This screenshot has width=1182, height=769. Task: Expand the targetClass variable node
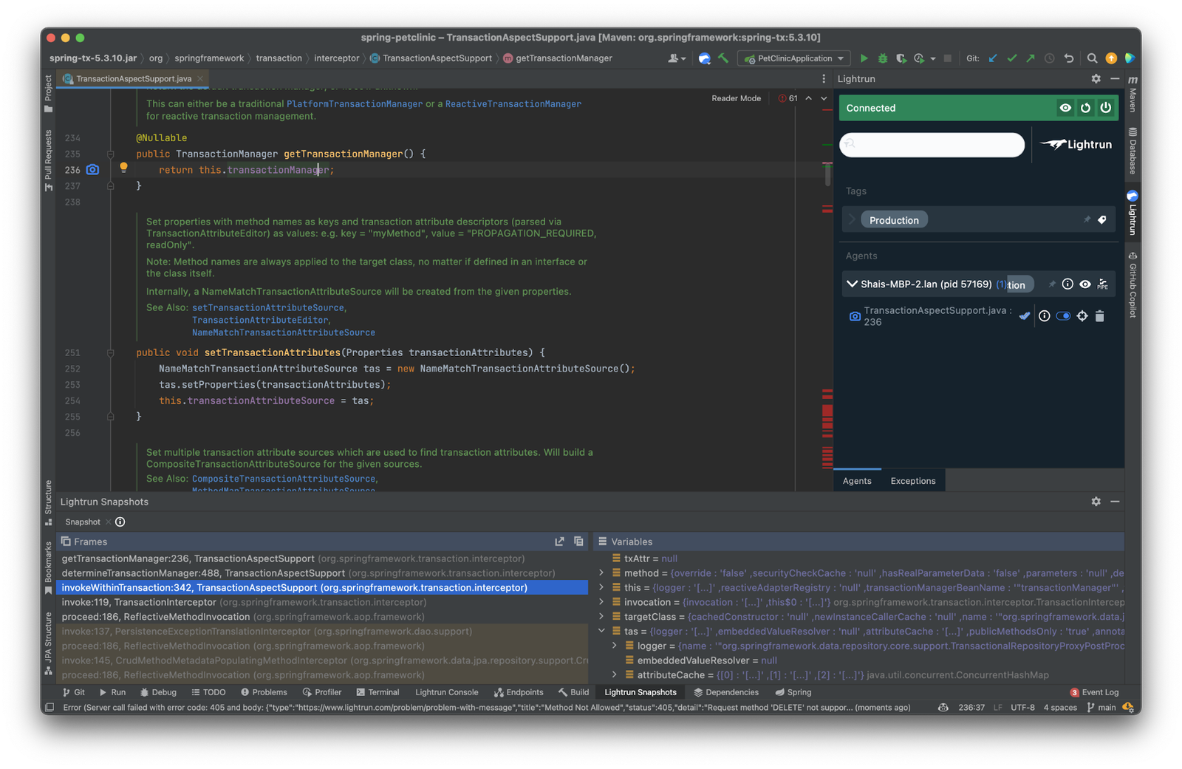click(601, 617)
